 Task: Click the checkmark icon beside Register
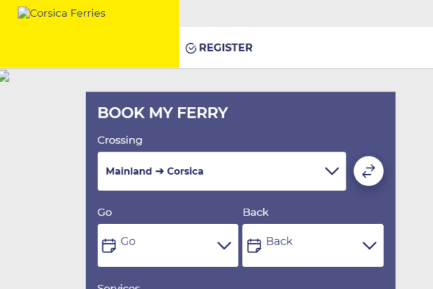tap(191, 48)
